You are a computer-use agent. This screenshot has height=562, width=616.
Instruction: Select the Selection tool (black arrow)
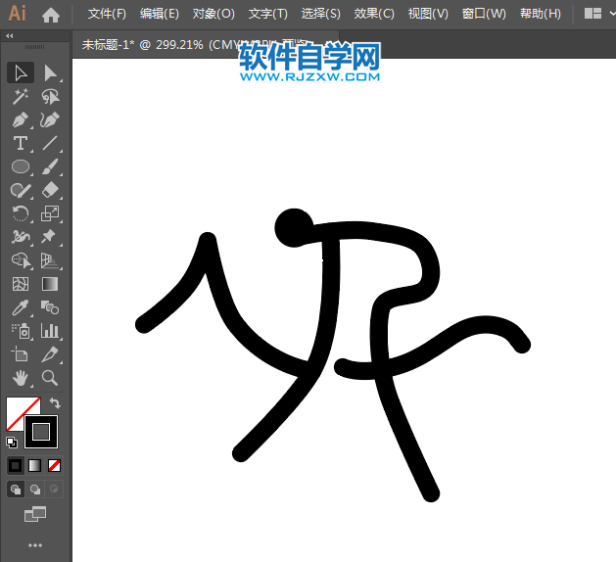tap(21, 73)
